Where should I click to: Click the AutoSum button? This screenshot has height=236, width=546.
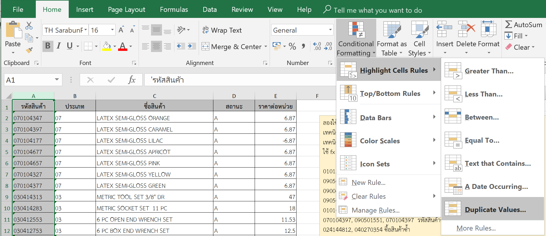(x=523, y=25)
